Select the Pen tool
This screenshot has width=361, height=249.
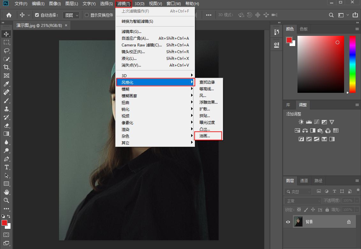click(x=6, y=159)
